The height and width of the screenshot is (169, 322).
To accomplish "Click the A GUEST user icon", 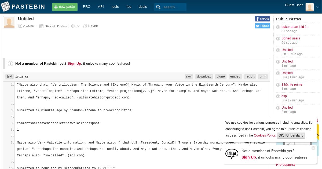I will tap(20, 26).
